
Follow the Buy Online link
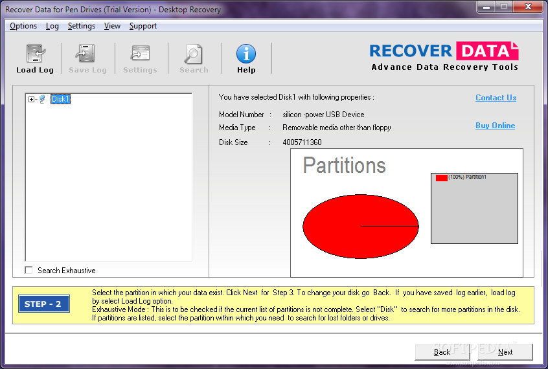tap(496, 126)
